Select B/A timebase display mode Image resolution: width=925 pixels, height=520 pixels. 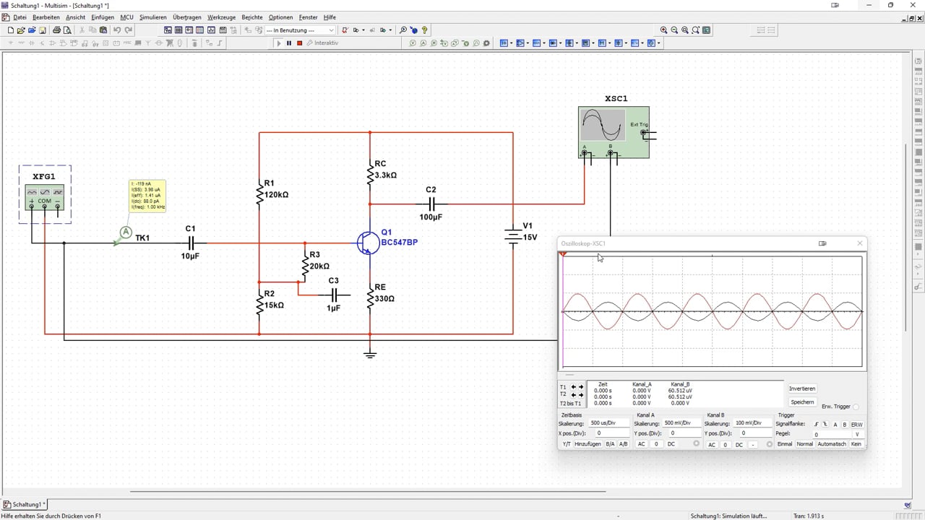pyautogui.click(x=610, y=444)
